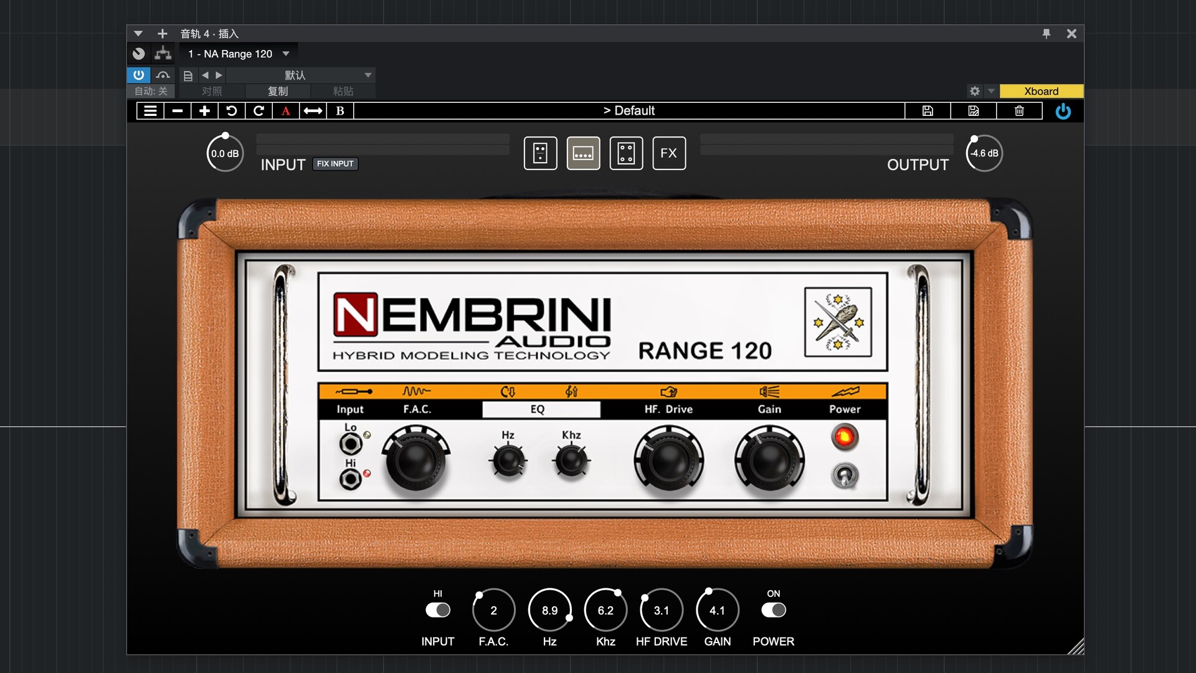Toggle the host bypass power button

pos(138,75)
